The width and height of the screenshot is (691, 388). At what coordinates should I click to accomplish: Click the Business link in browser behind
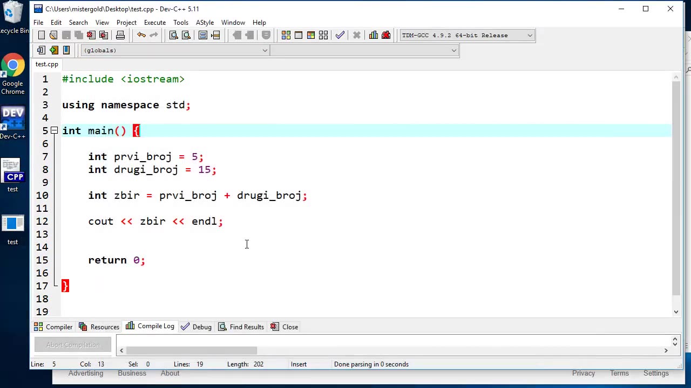tap(132, 373)
